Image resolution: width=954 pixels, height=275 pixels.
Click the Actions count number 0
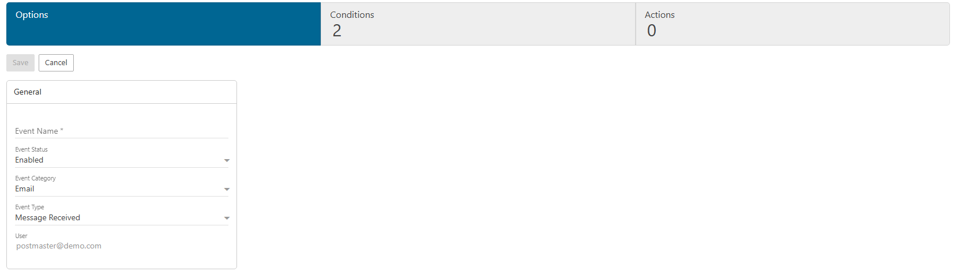pyautogui.click(x=651, y=31)
